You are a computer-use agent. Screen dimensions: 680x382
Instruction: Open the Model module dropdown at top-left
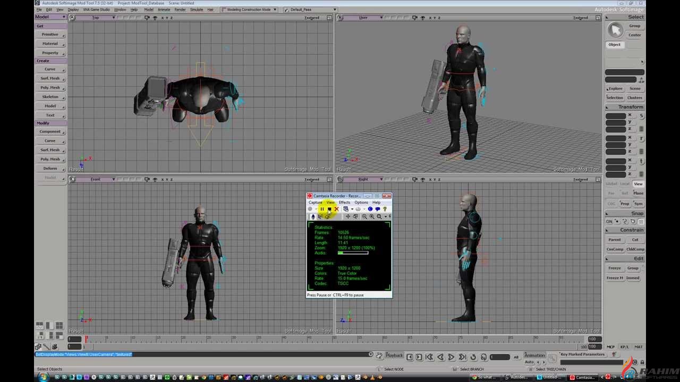click(x=50, y=17)
